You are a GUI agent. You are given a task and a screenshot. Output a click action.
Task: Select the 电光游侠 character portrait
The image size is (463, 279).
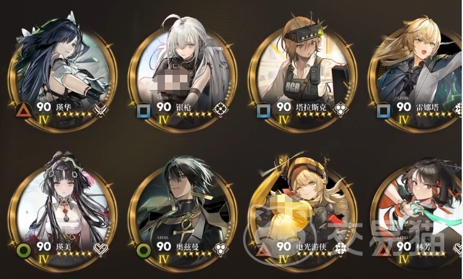coord(302,212)
